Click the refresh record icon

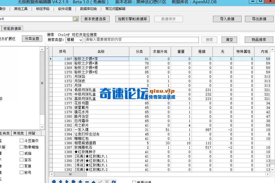point(114,181)
